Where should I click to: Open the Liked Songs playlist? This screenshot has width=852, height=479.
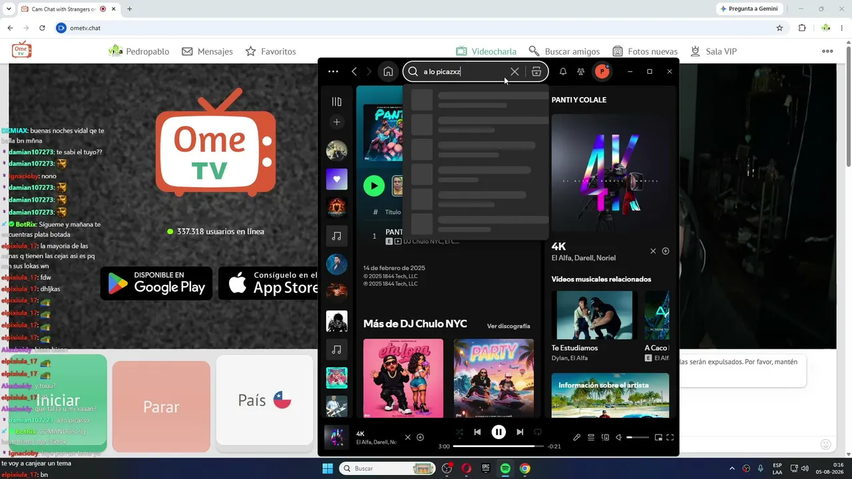coord(337,179)
